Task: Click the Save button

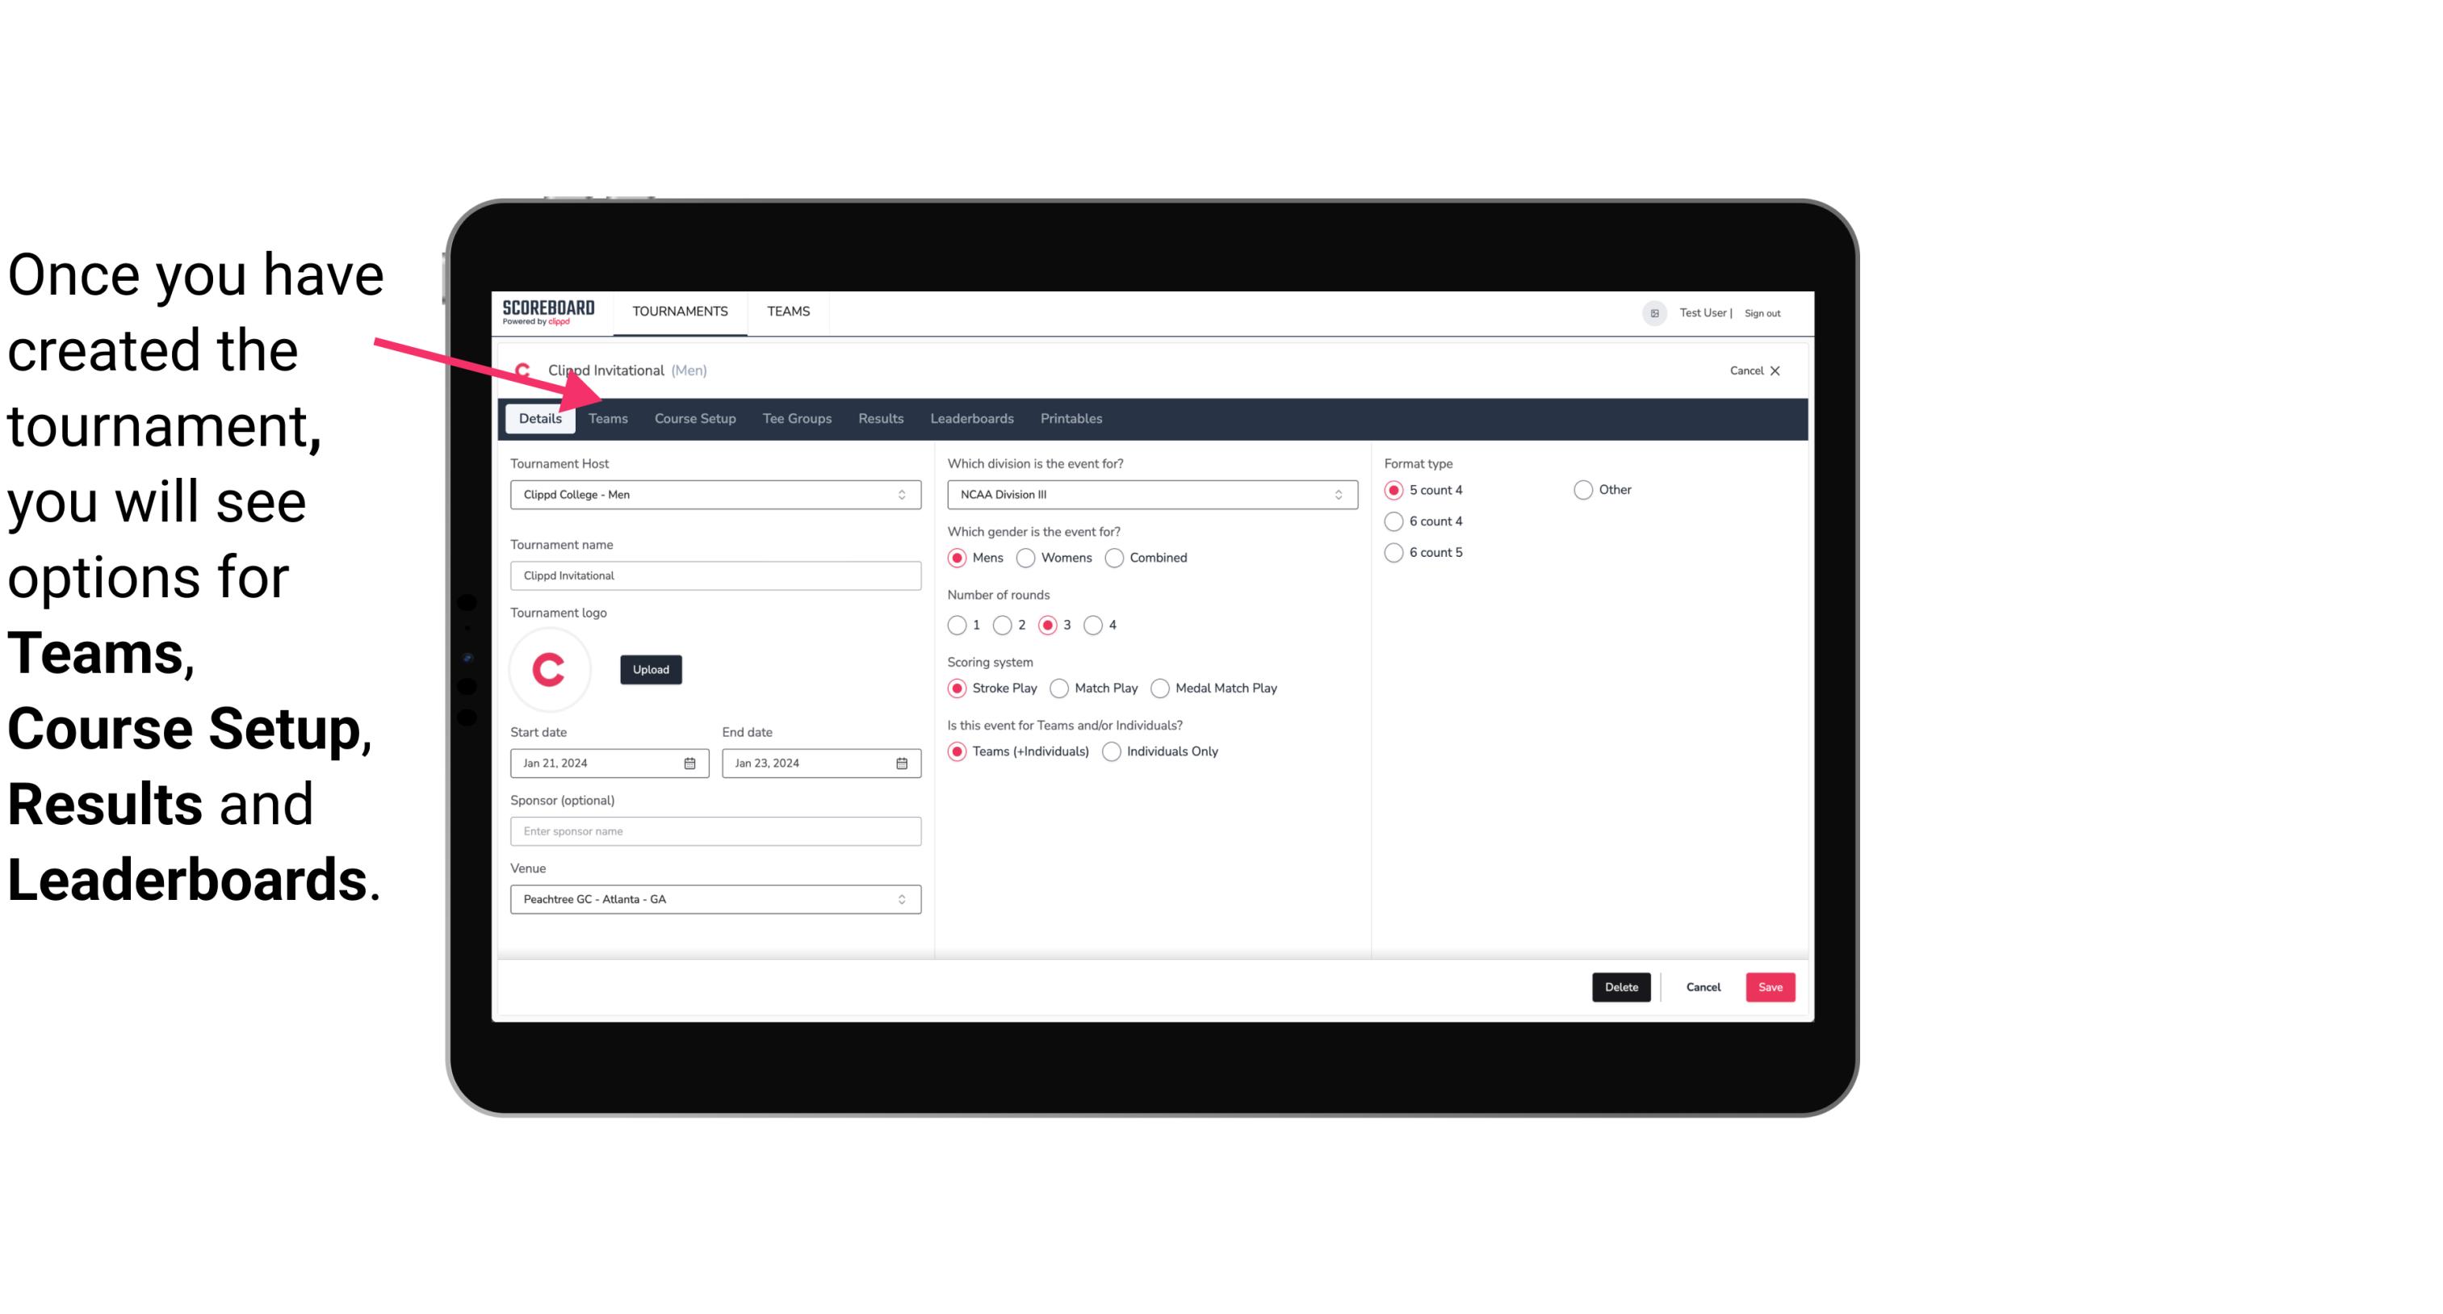Action: (1770, 987)
